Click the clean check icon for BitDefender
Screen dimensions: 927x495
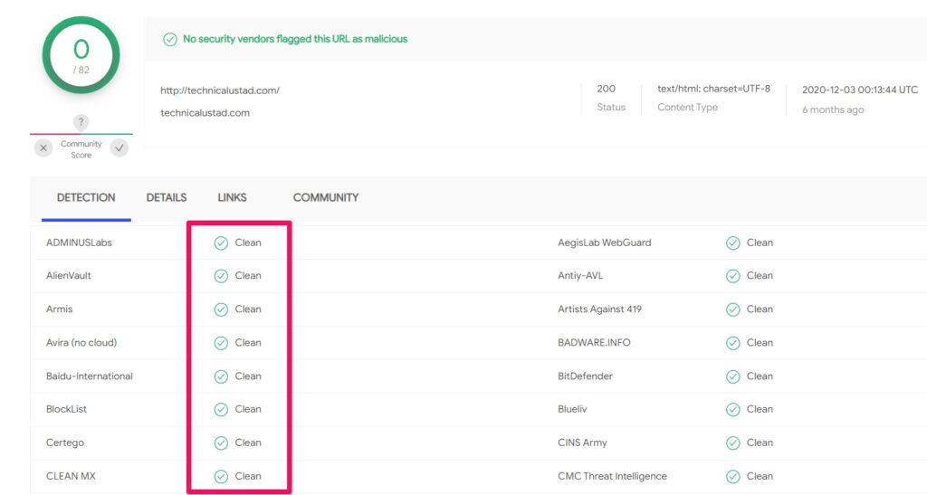[733, 376]
